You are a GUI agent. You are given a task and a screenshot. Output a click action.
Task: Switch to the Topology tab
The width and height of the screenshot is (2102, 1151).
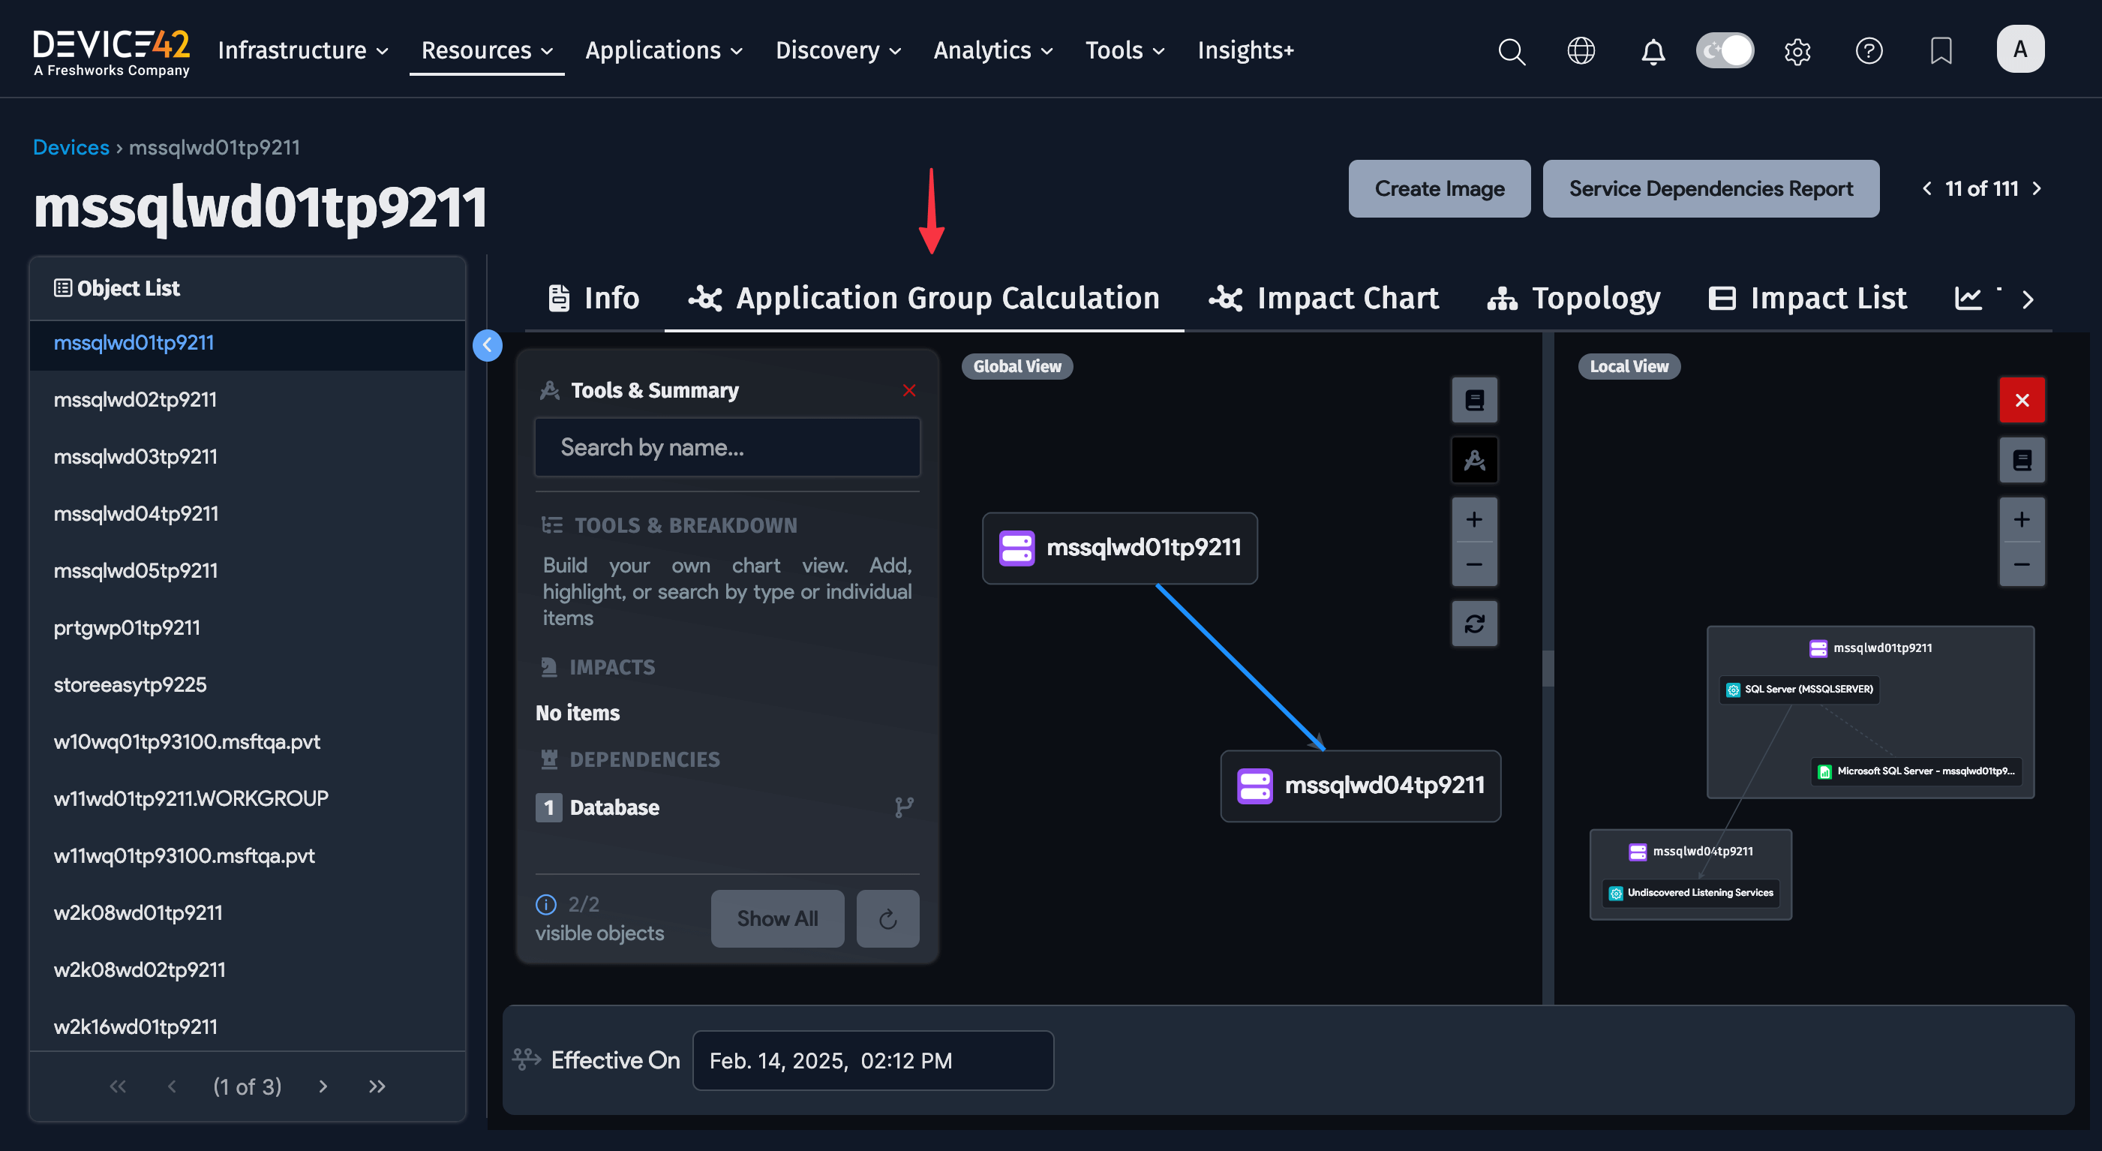pos(1574,297)
